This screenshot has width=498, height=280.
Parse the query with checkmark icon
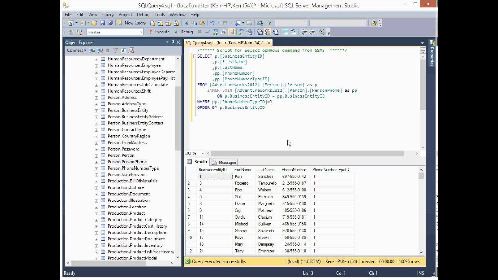pos(208,32)
